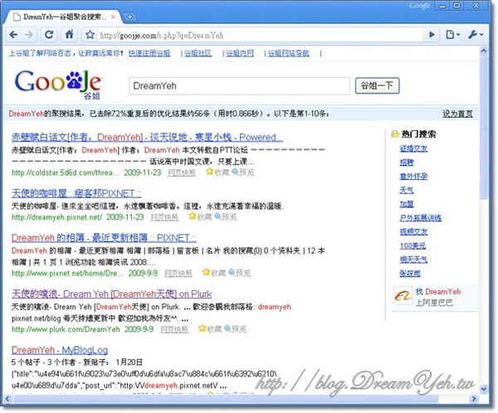The height and width of the screenshot is (413, 498).
Task: Click the vertical scrollbar down arrow
Action: (x=483, y=389)
